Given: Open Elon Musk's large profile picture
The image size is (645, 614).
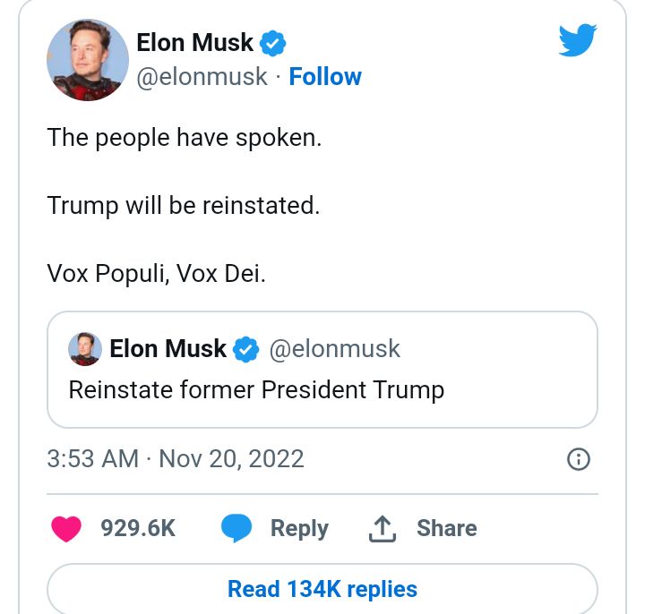Looking at the screenshot, I should (87, 59).
